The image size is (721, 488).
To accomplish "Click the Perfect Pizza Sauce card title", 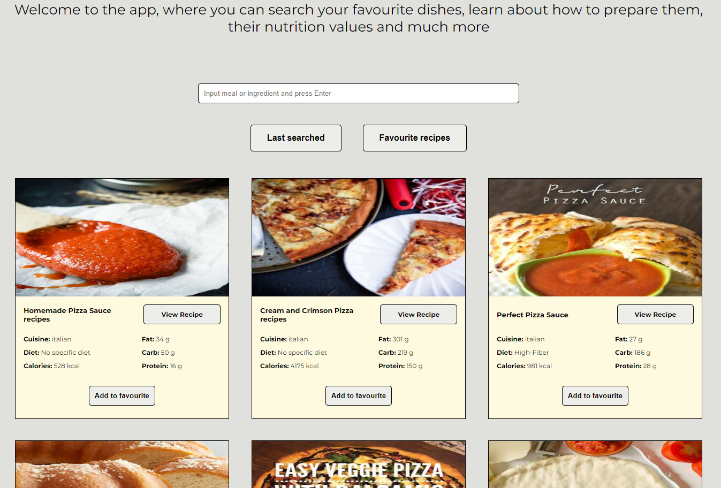I will pos(532,315).
